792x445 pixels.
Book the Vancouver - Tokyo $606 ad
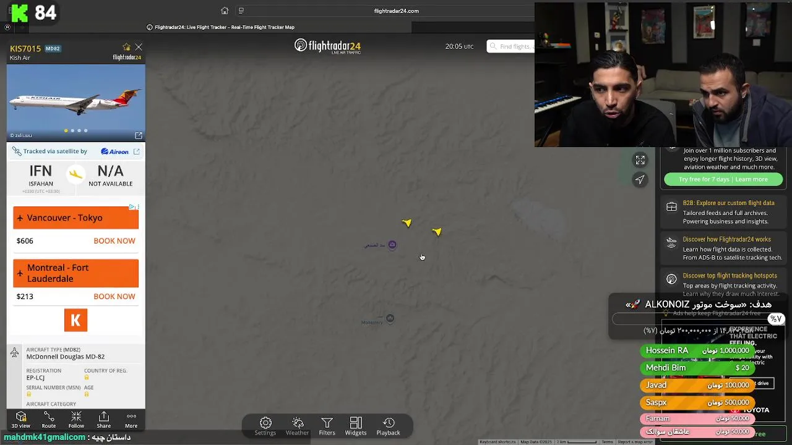coord(114,241)
